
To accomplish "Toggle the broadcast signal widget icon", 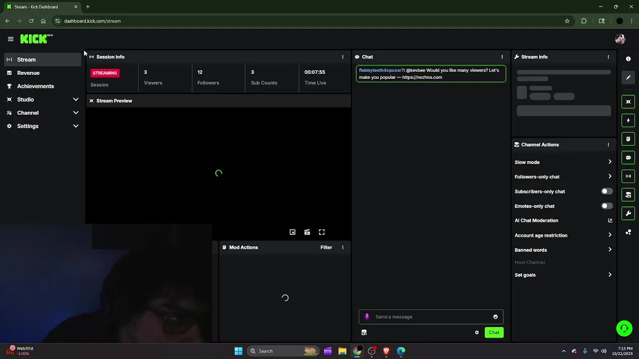I will pos(628,176).
